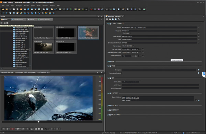Expand the IBMS section
The image size is (206, 134).
coord(108,61)
